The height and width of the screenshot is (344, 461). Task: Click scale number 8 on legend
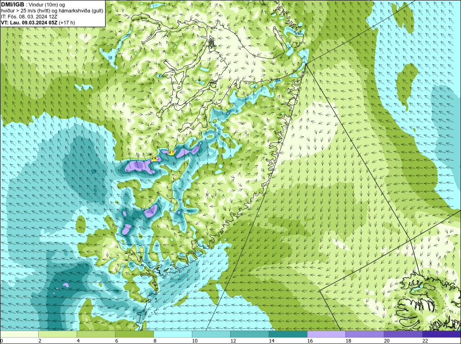(x=155, y=341)
